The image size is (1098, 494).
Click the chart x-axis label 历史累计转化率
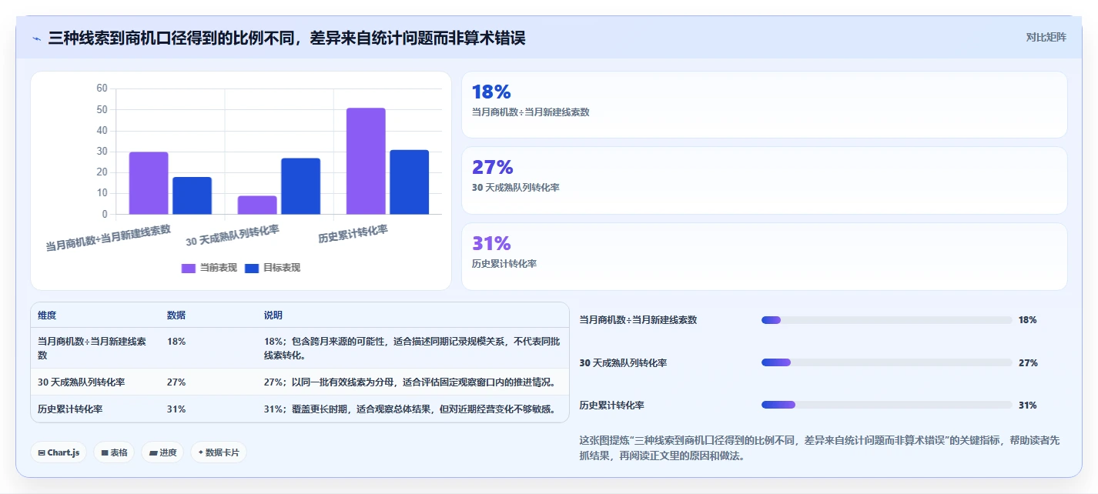pyautogui.click(x=353, y=234)
